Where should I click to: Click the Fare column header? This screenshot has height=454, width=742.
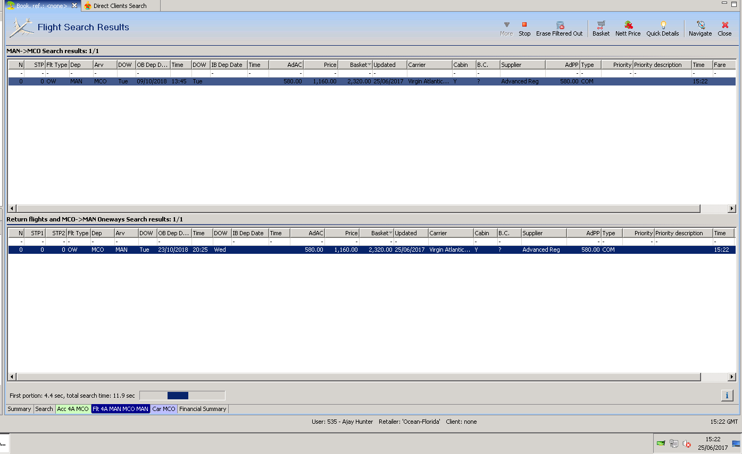tap(724, 65)
